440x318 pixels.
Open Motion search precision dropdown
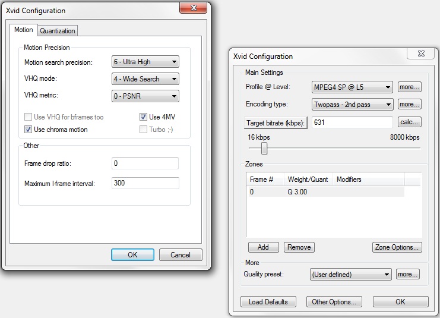pos(145,62)
